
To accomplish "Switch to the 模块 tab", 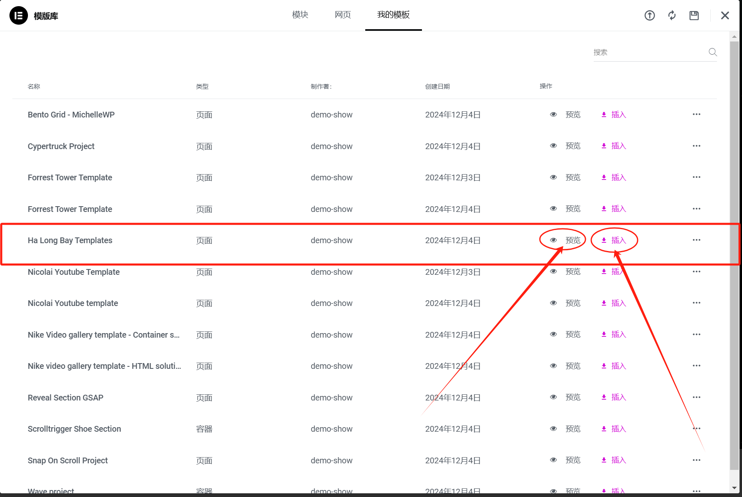I will click(300, 15).
